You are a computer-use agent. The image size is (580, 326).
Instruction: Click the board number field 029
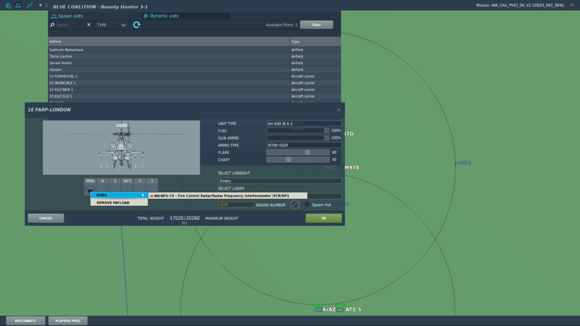pyautogui.click(x=236, y=205)
